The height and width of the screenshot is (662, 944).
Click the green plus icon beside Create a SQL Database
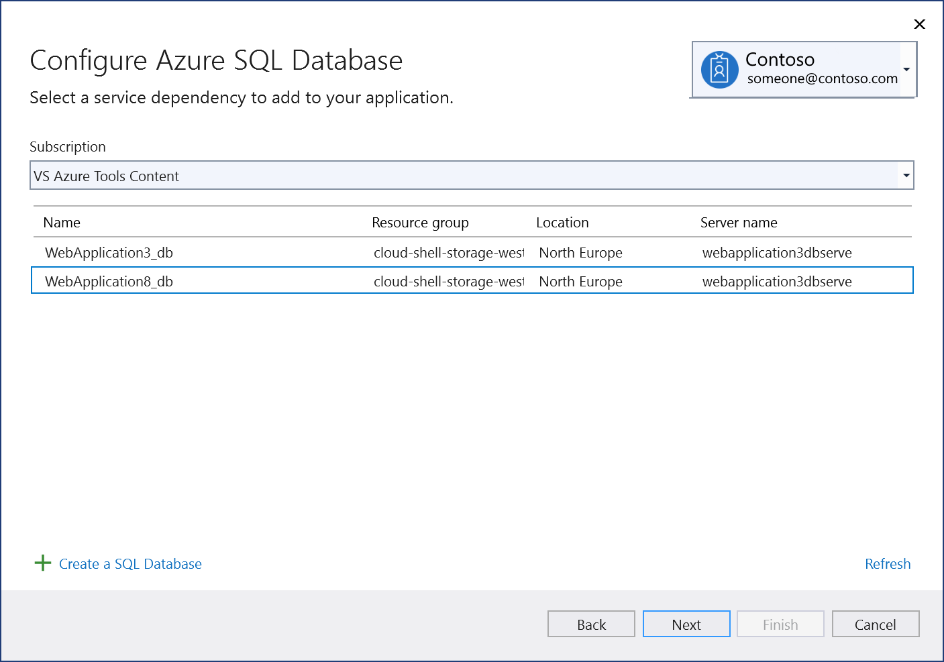point(42,563)
